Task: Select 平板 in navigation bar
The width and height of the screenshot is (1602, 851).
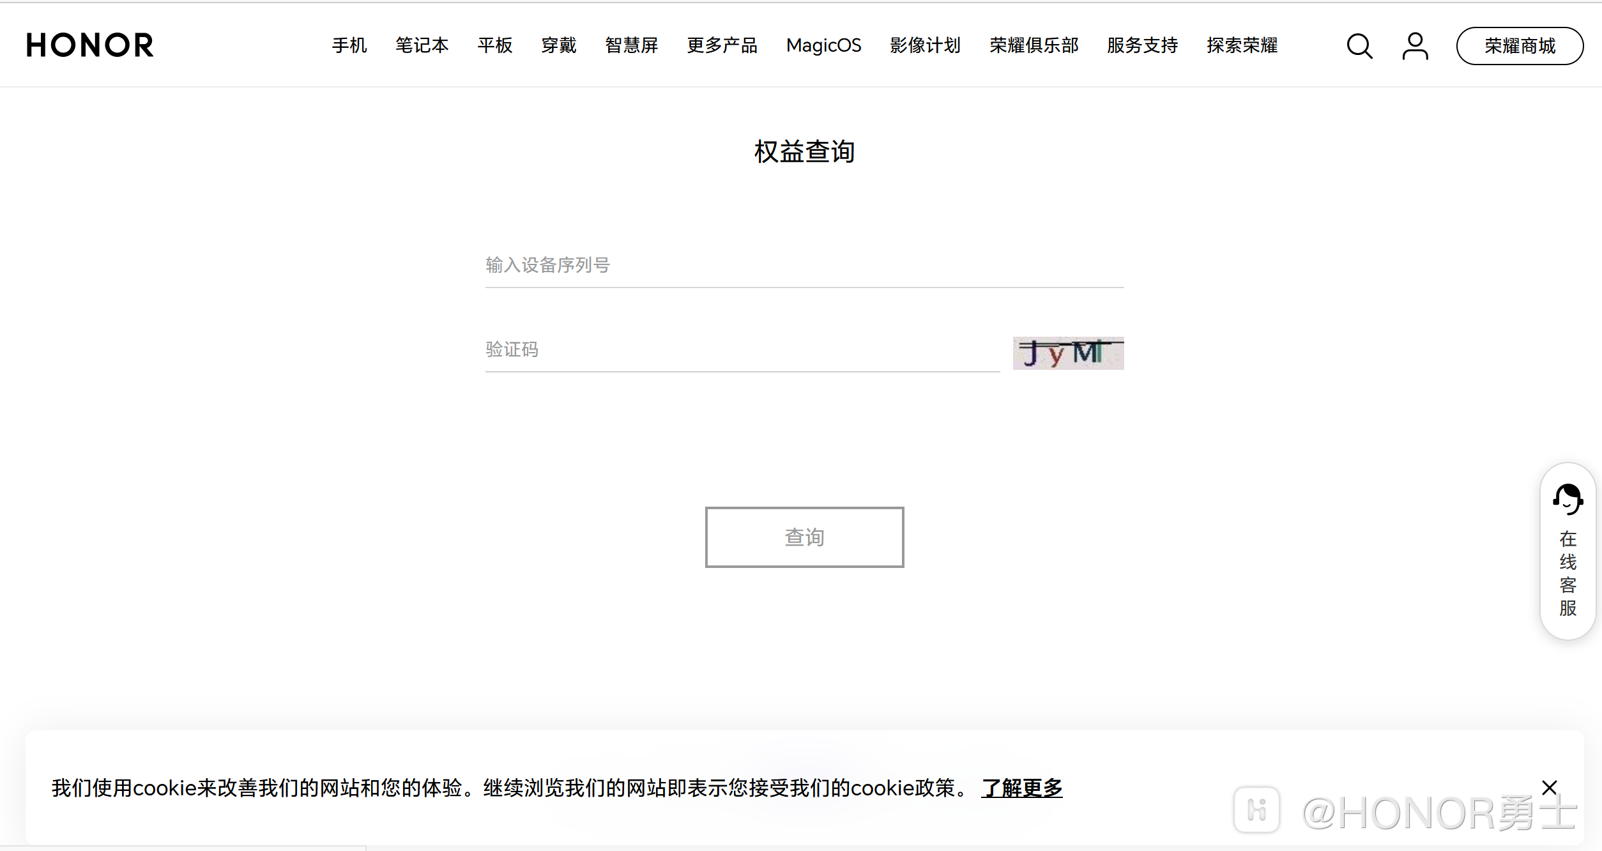Action: pyautogui.click(x=495, y=45)
